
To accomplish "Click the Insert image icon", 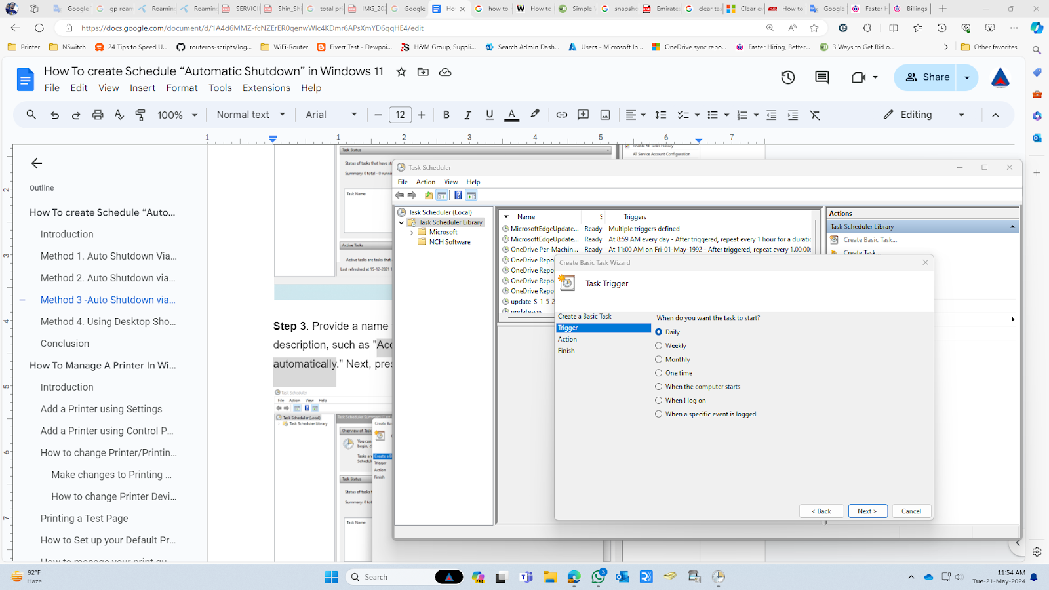I will pyautogui.click(x=605, y=115).
